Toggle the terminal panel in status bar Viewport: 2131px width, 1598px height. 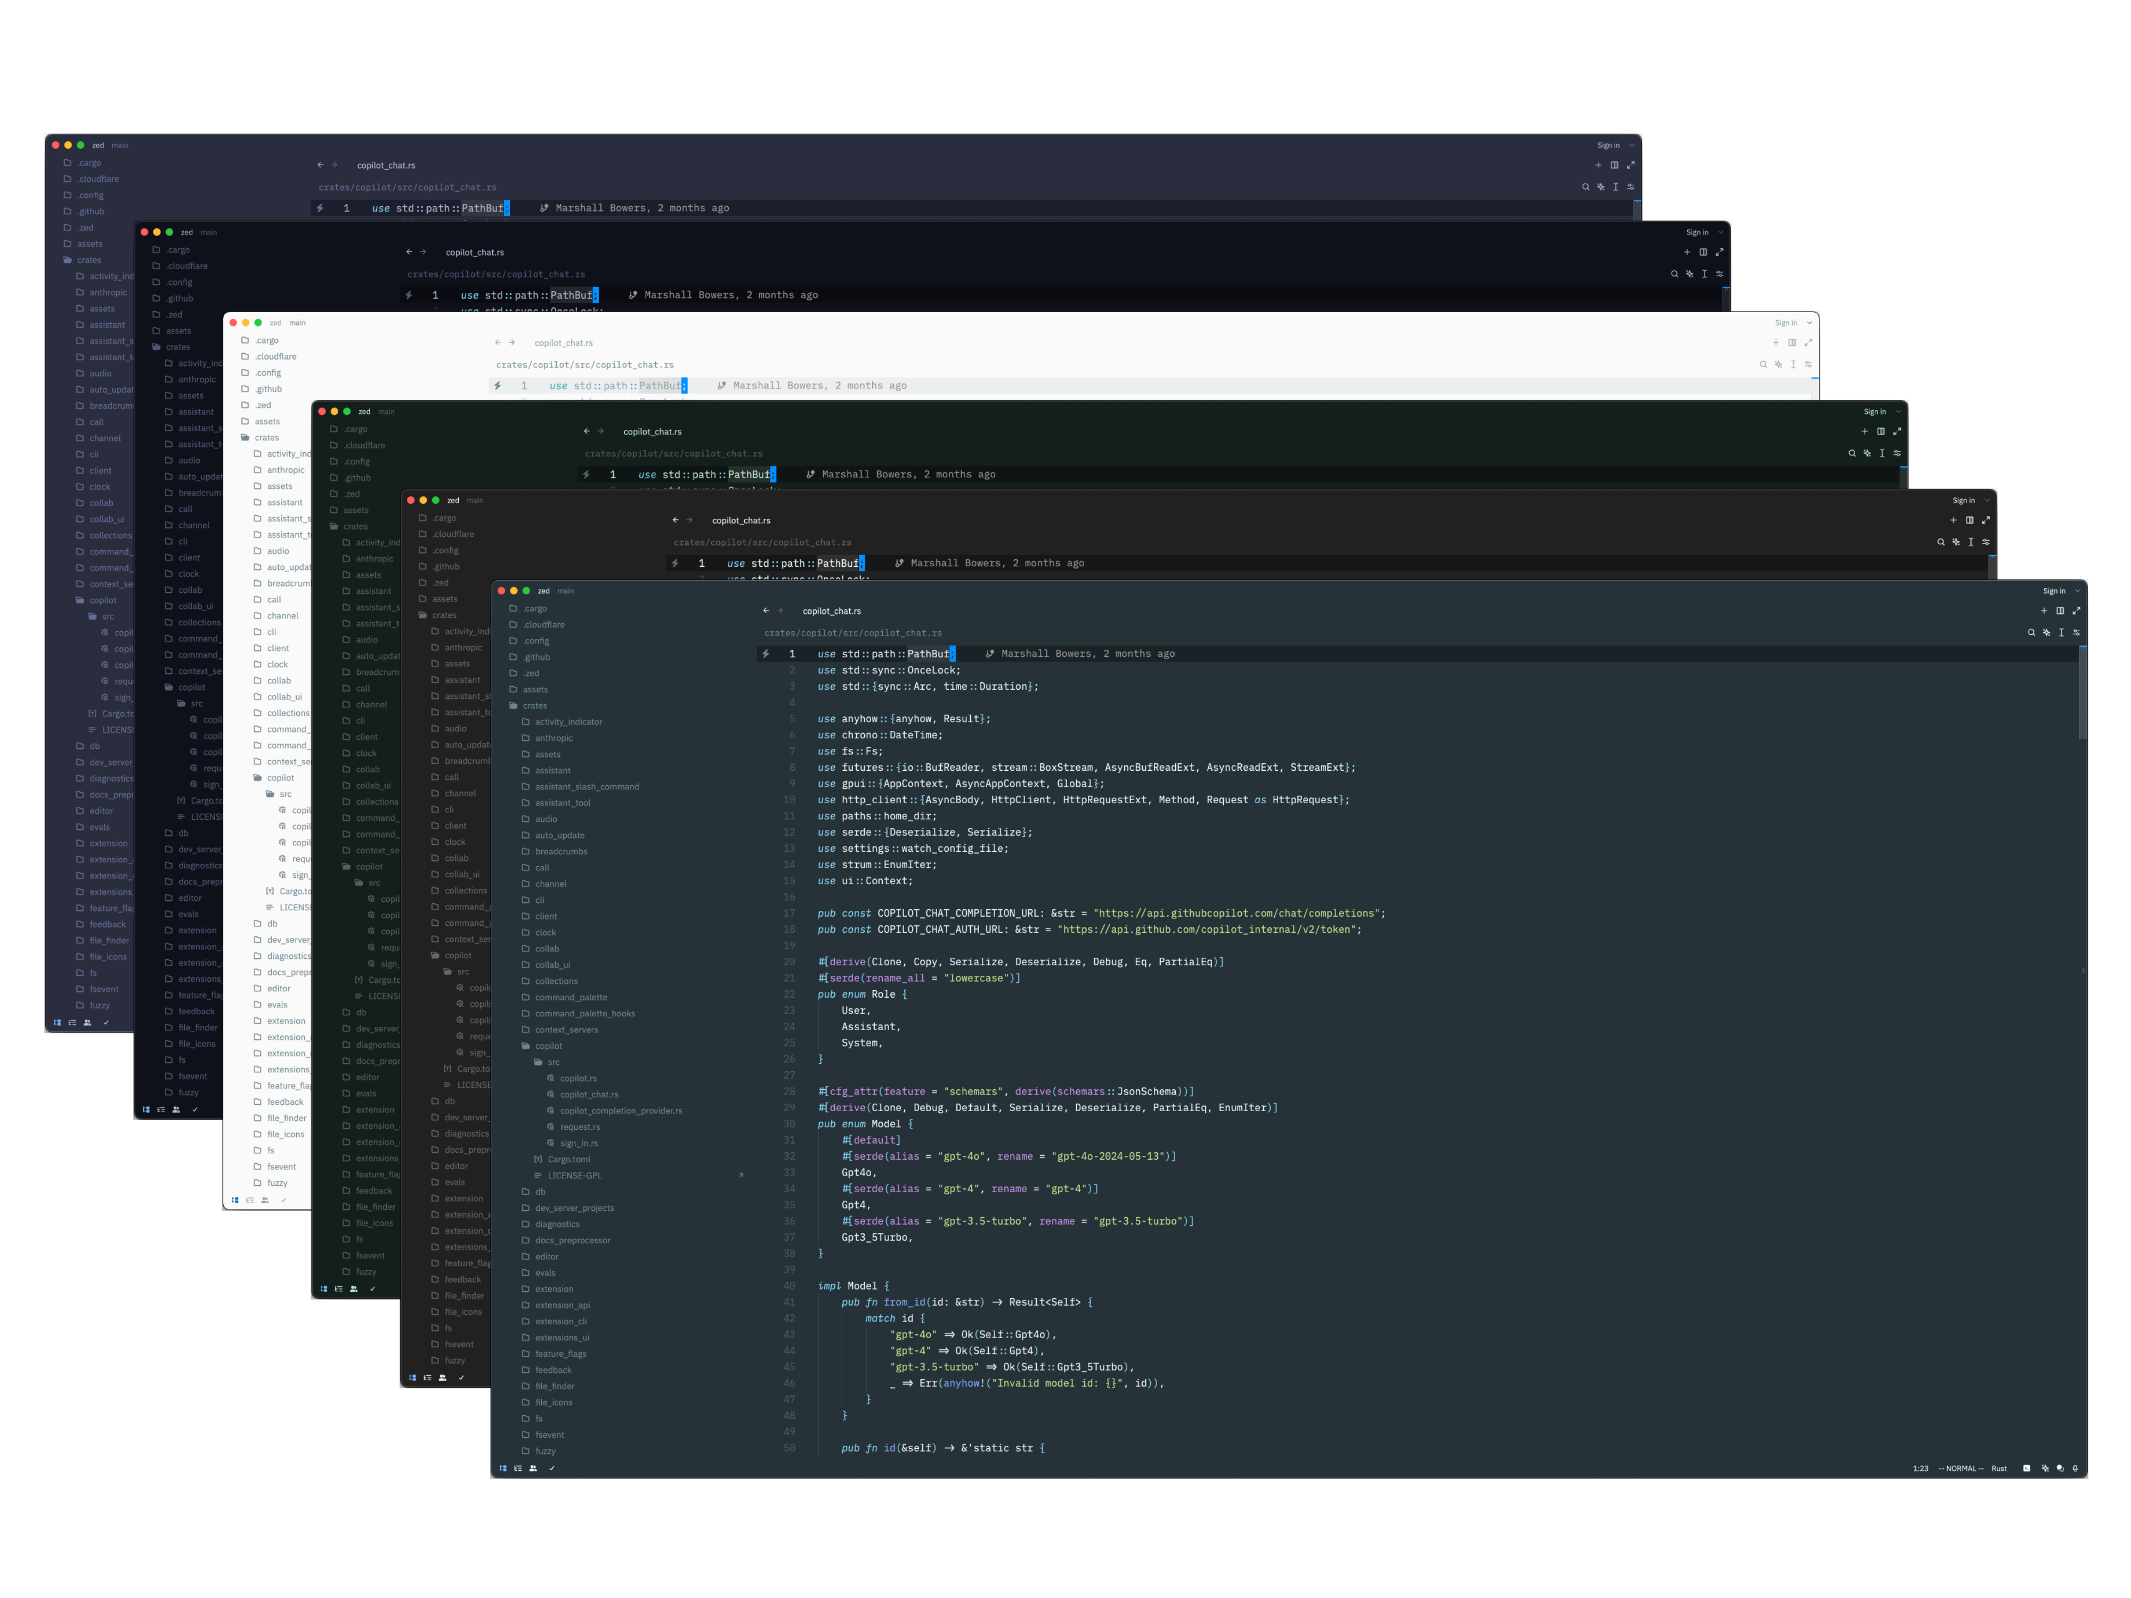coord(2026,1468)
